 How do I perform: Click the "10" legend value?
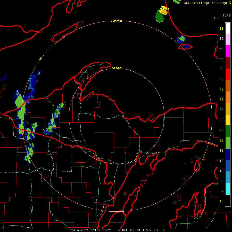click(x=221, y=171)
